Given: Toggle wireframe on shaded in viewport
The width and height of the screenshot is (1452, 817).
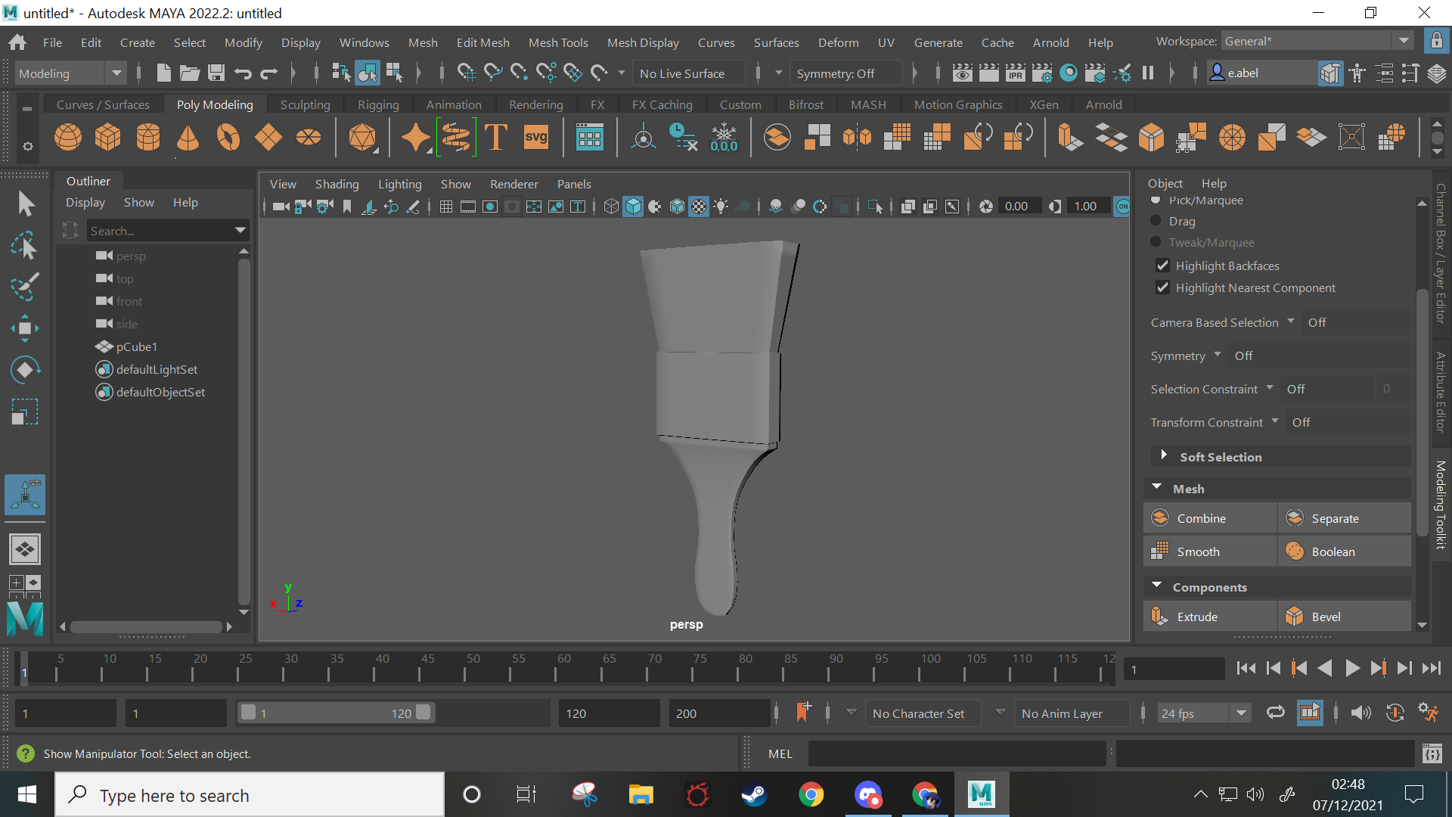Looking at the screenshot, I should tap(678, 207).
